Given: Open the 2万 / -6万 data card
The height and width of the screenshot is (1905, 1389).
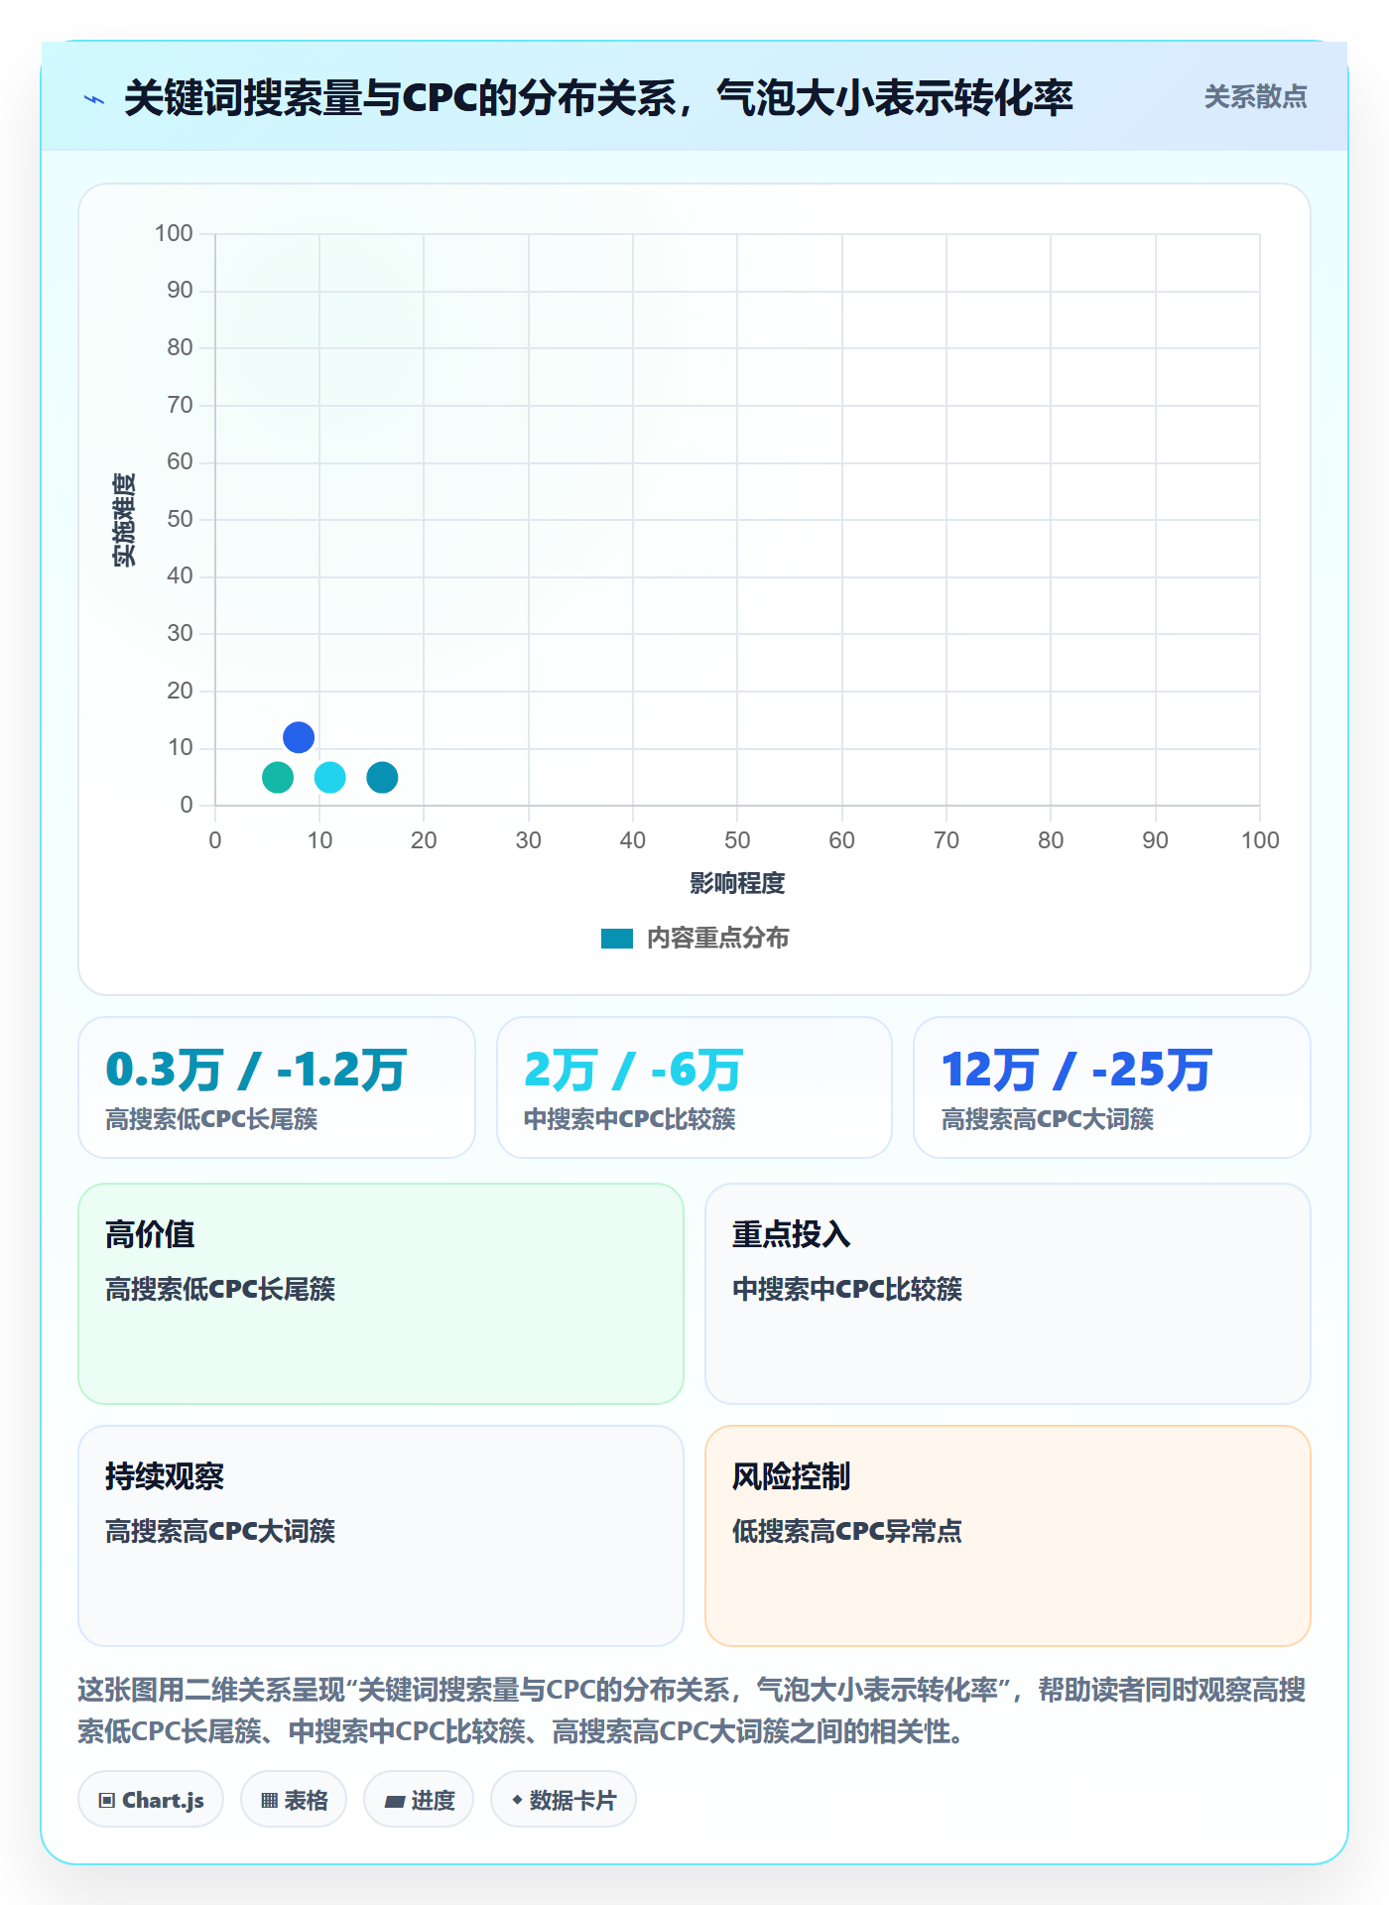Looking at the screenshot, I should (x=694, y=1087).
